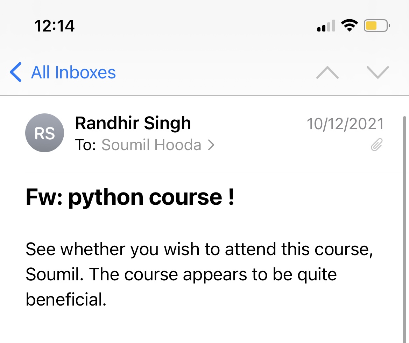The width and height of the screenshot is (409, 343).
Task: Tap the subject "Fw: python course !"
Action: pos(130,197)
